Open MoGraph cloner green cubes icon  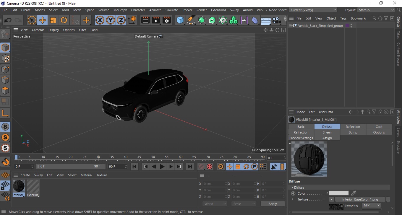(x=234, y=20)
